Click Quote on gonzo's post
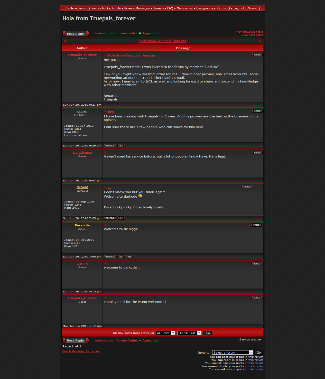Viewport: 325px width, 379px height. click(x=257, y=111)
